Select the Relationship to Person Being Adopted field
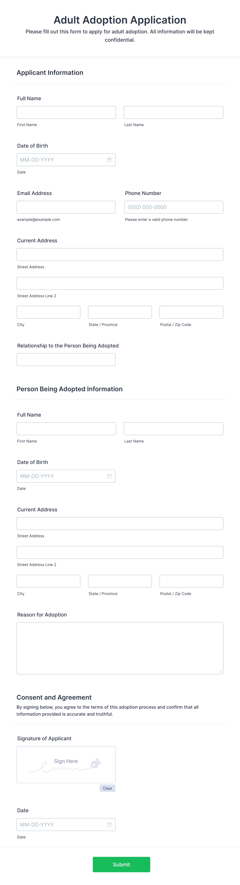Viewport: 240px width, 885px height. (x=66, y=359)
